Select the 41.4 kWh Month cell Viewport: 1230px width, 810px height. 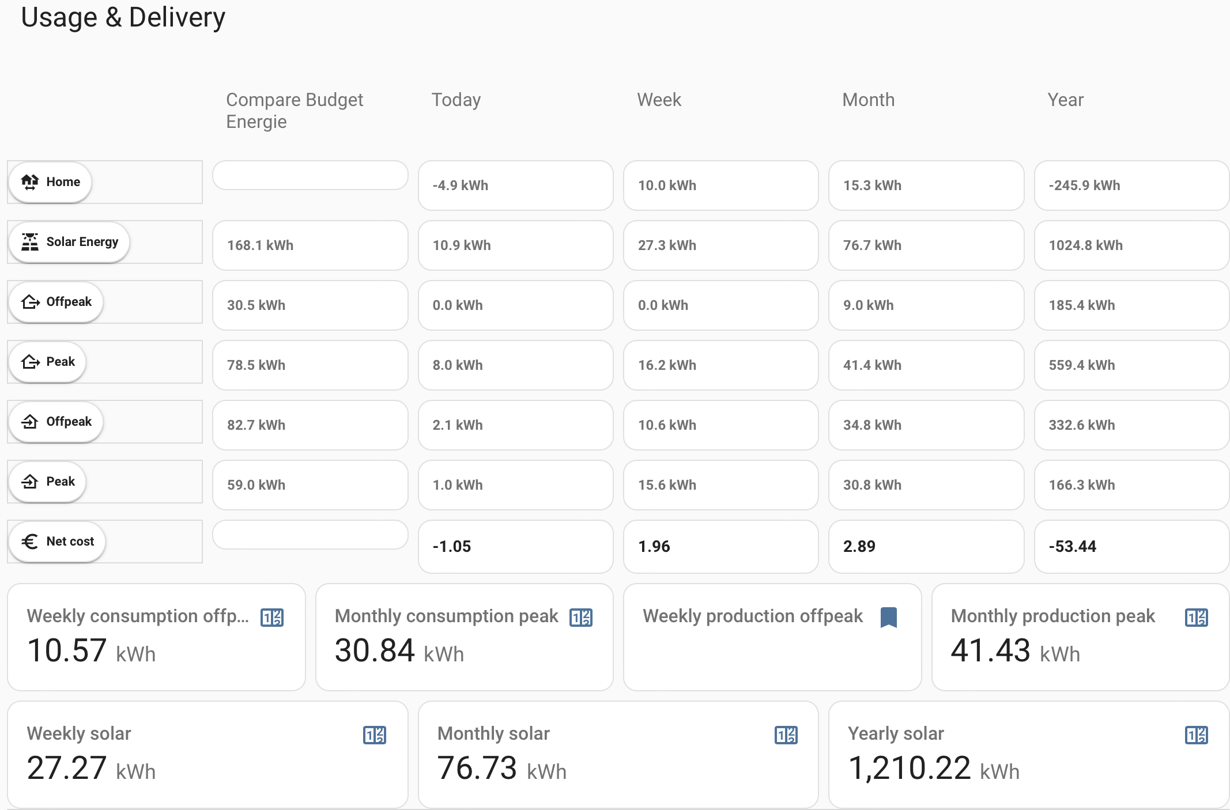coord(926,365)
